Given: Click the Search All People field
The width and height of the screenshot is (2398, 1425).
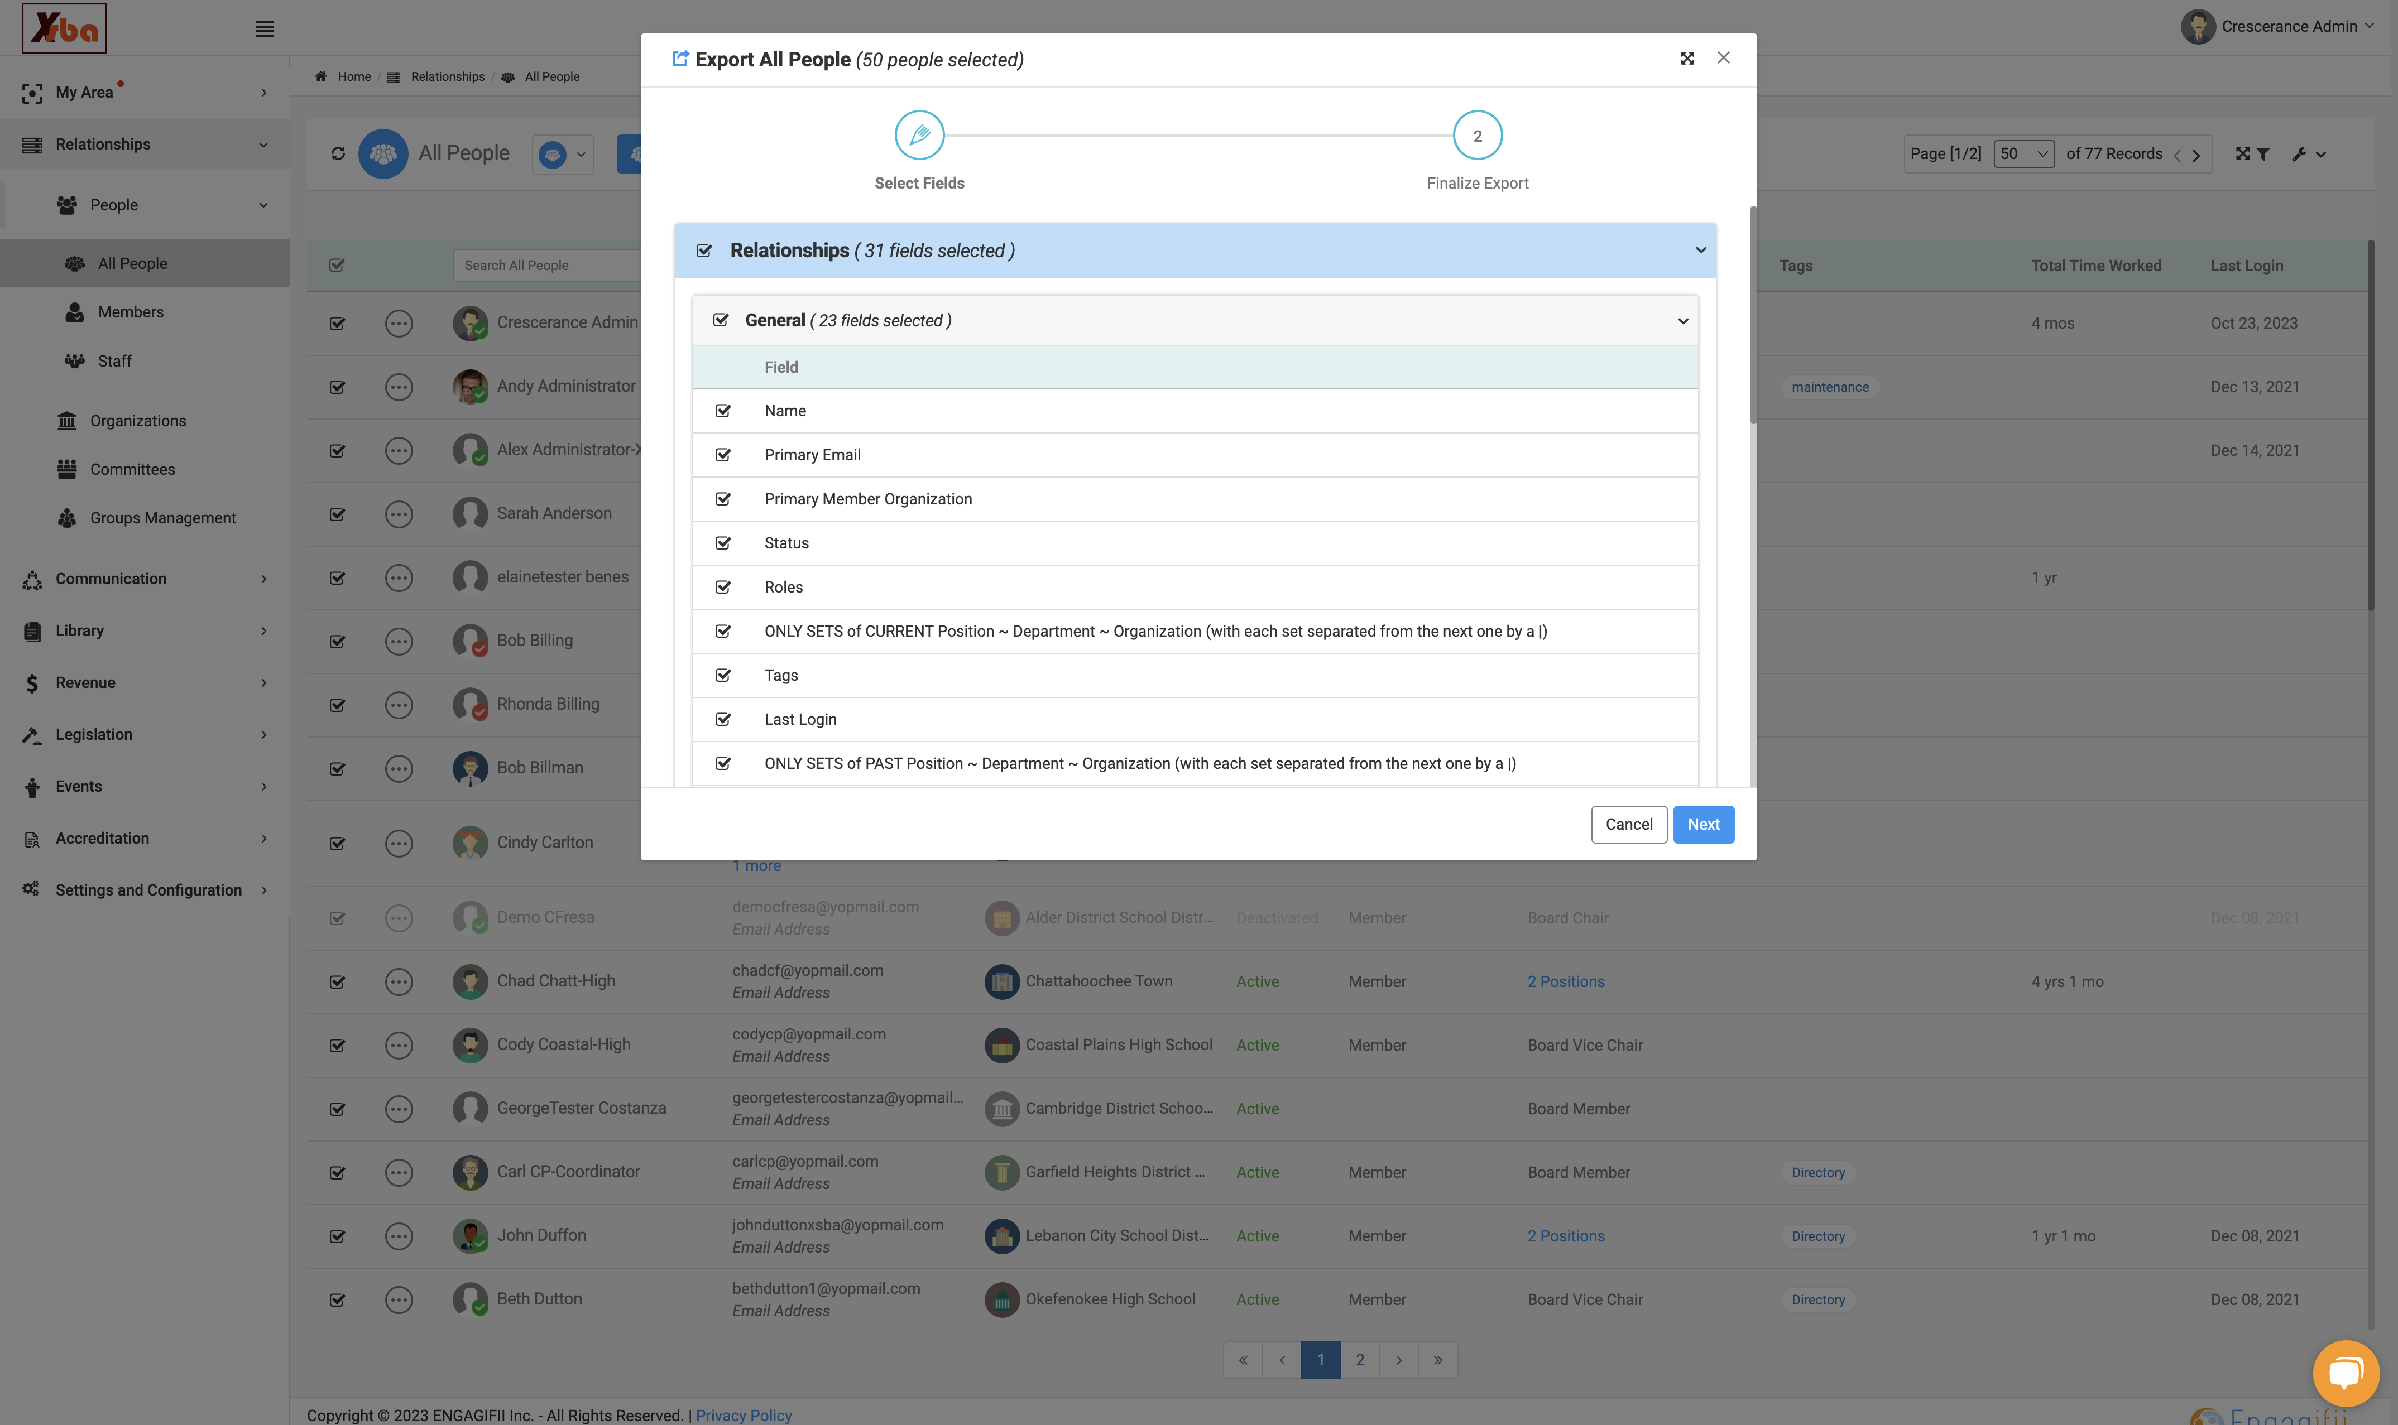Looking at the screenshot, I should [548, 266].
